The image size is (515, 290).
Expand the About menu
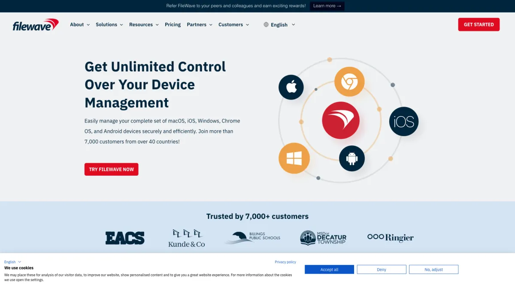80,25
